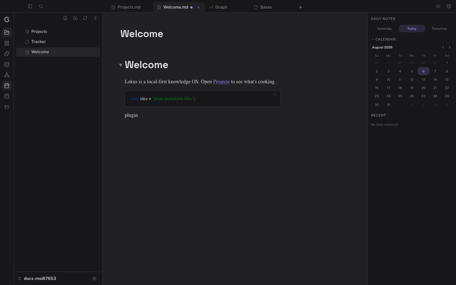The height and width of the screenshot is (285, 456).
Task: Click the 'Lokus is a local-first' paragraph
Action: click(x=200, y=82)
